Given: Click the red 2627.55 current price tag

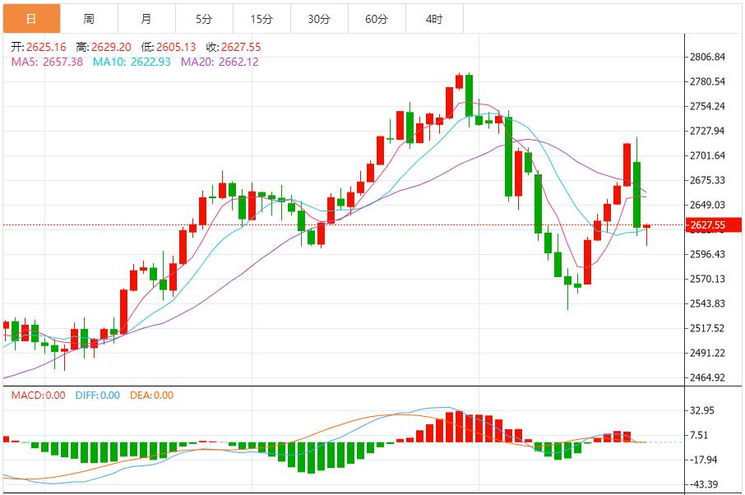Looking at the screenshot, I should 713,225.
